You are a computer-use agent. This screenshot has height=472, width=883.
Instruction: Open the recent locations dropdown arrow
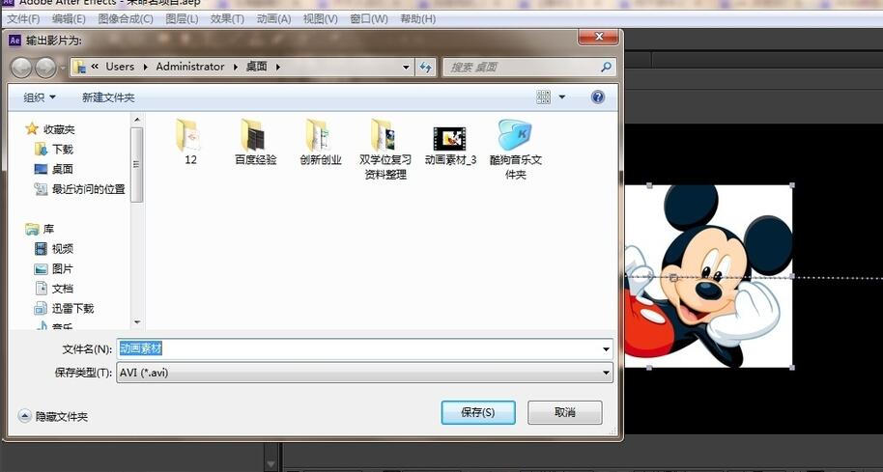pyautogui.click(x=62, y=69)
